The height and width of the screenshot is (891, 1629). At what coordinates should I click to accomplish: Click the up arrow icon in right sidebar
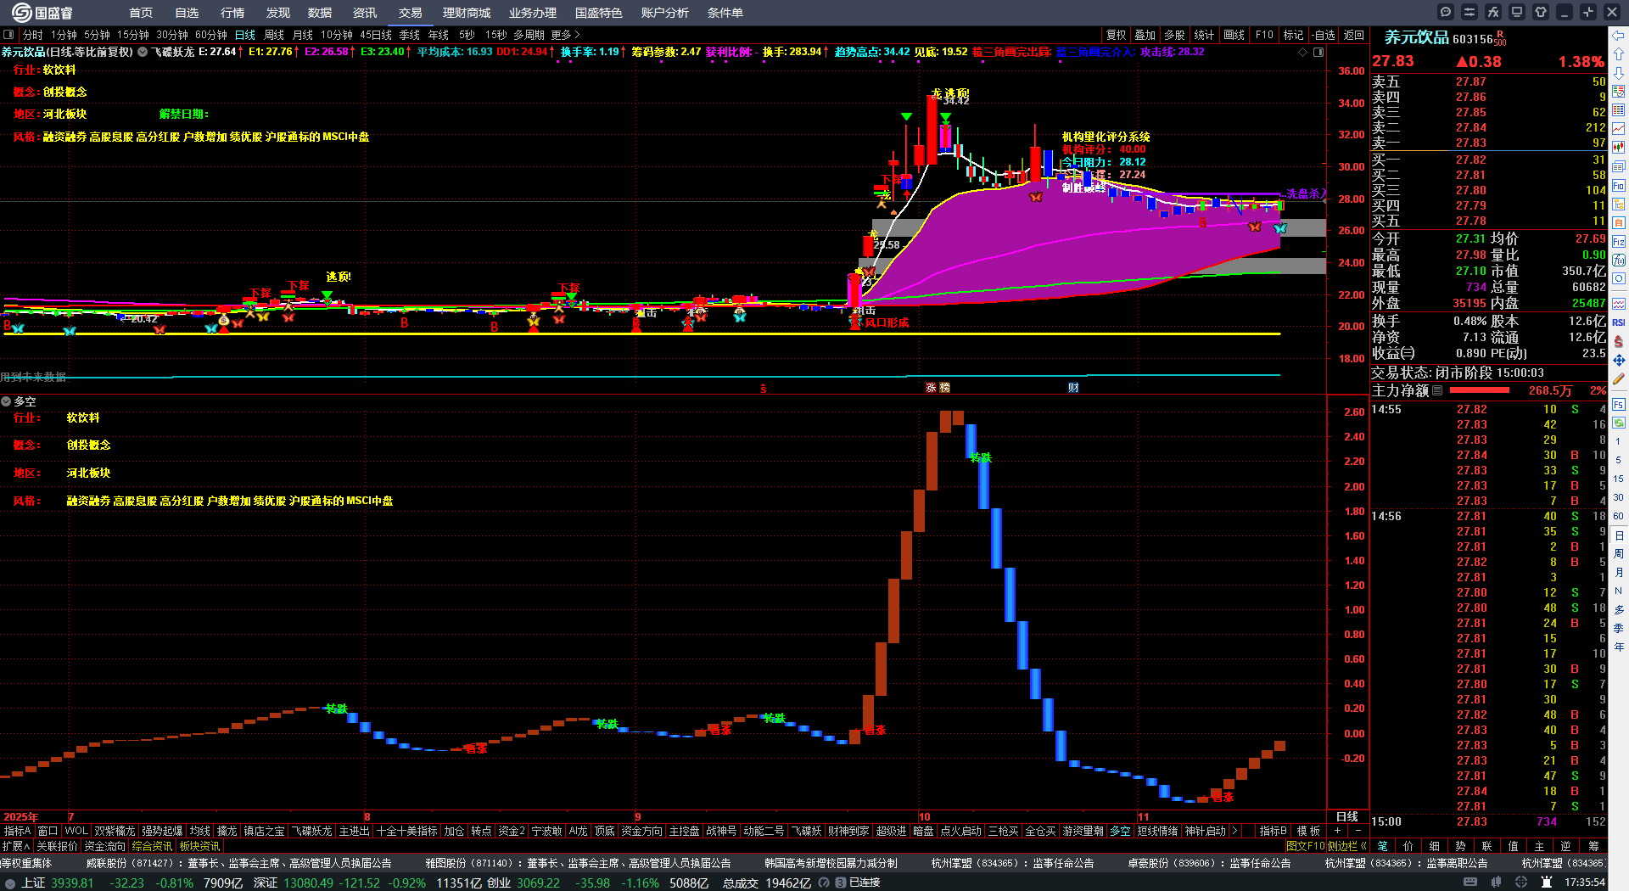(x=1619, y=54)
